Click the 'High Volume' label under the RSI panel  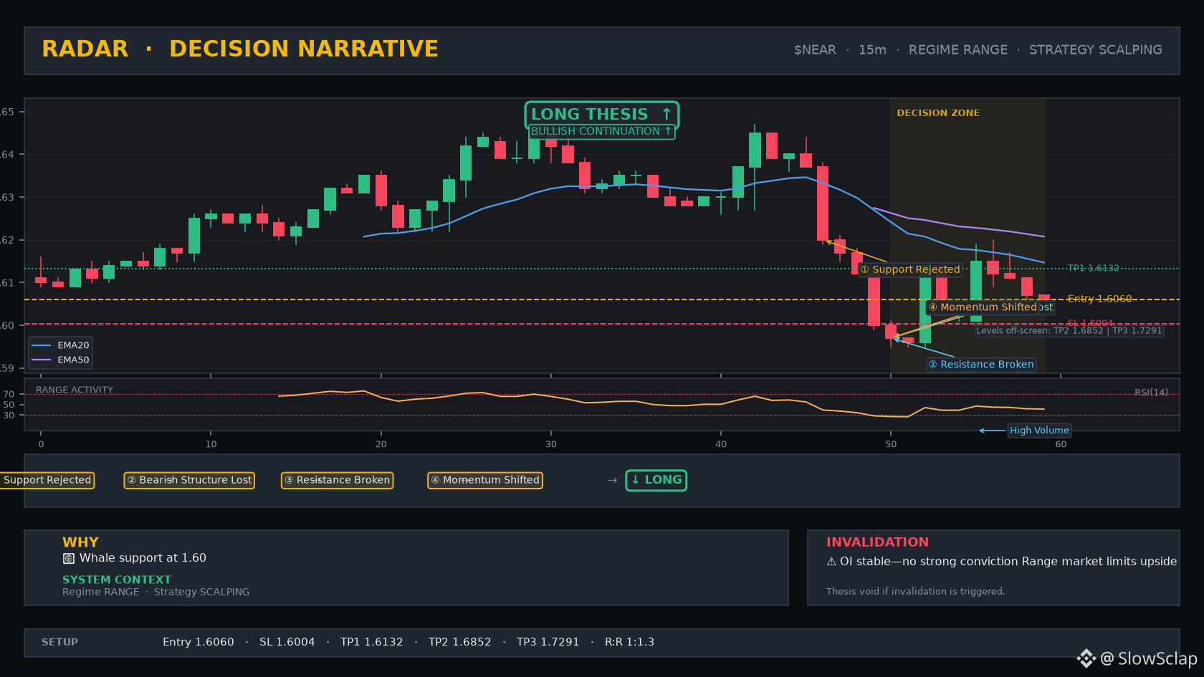[x=1039, y=431]
